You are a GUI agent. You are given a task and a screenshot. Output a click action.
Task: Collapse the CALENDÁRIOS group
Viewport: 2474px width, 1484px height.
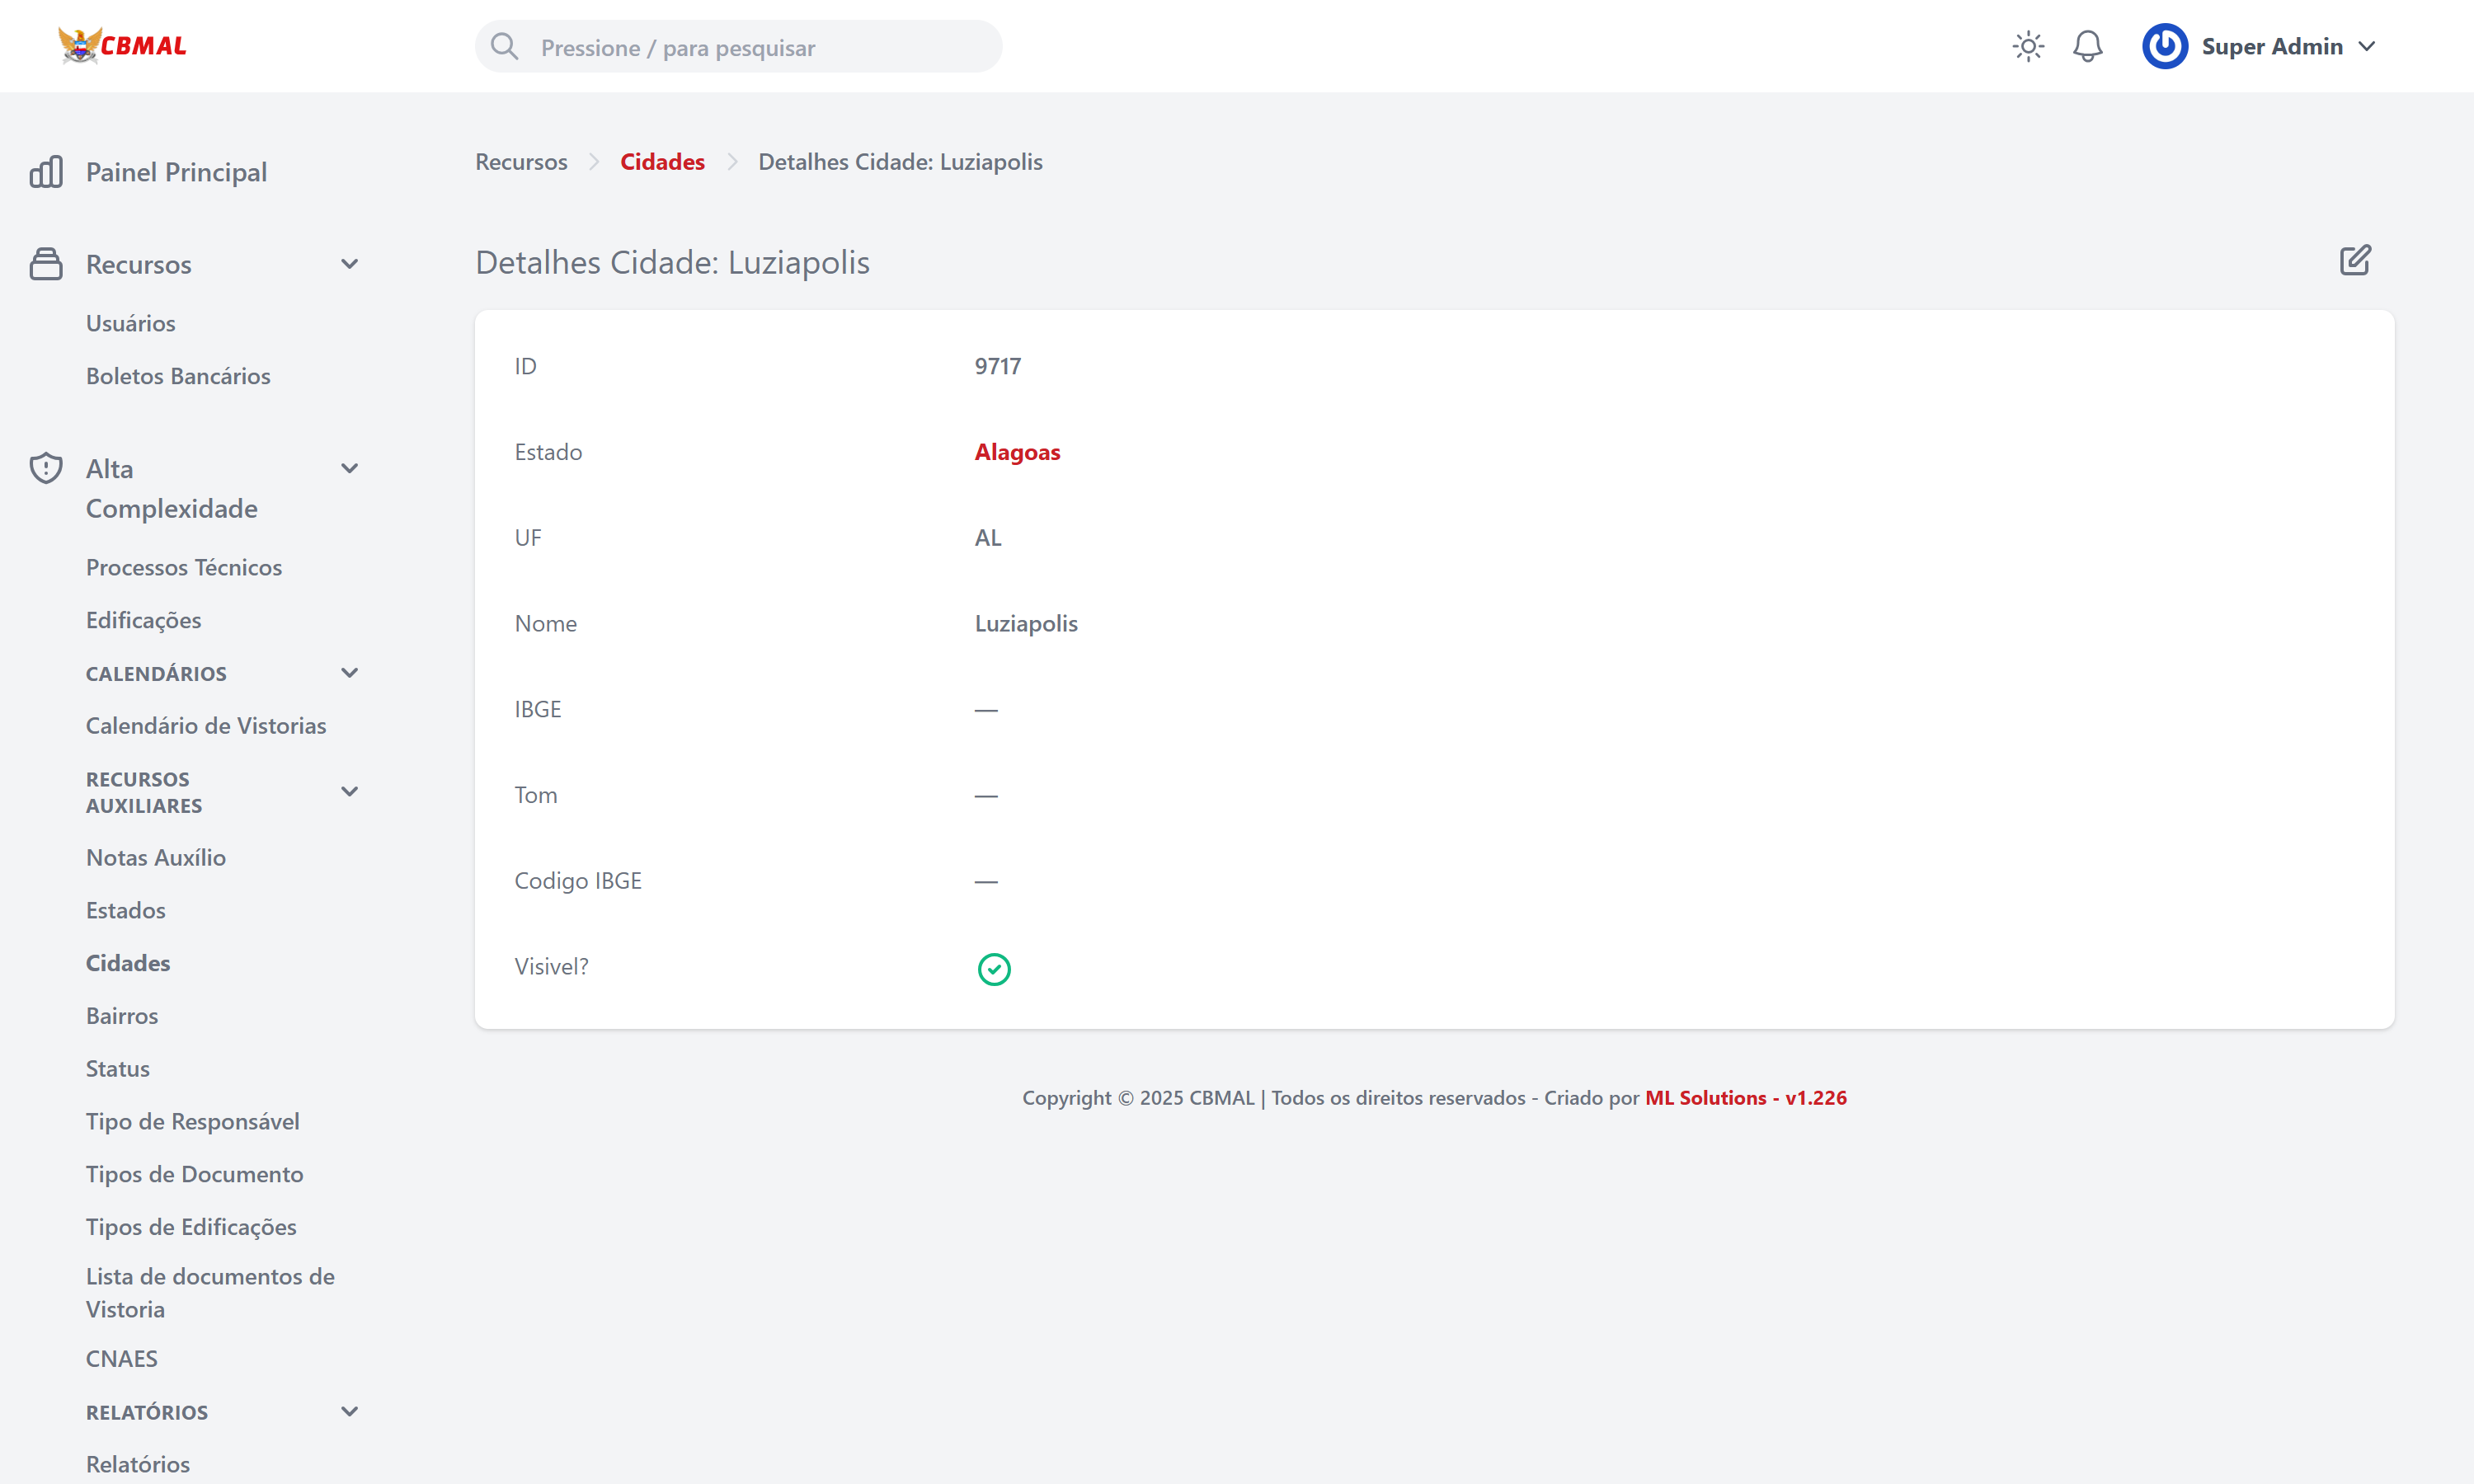pos(349,673)
